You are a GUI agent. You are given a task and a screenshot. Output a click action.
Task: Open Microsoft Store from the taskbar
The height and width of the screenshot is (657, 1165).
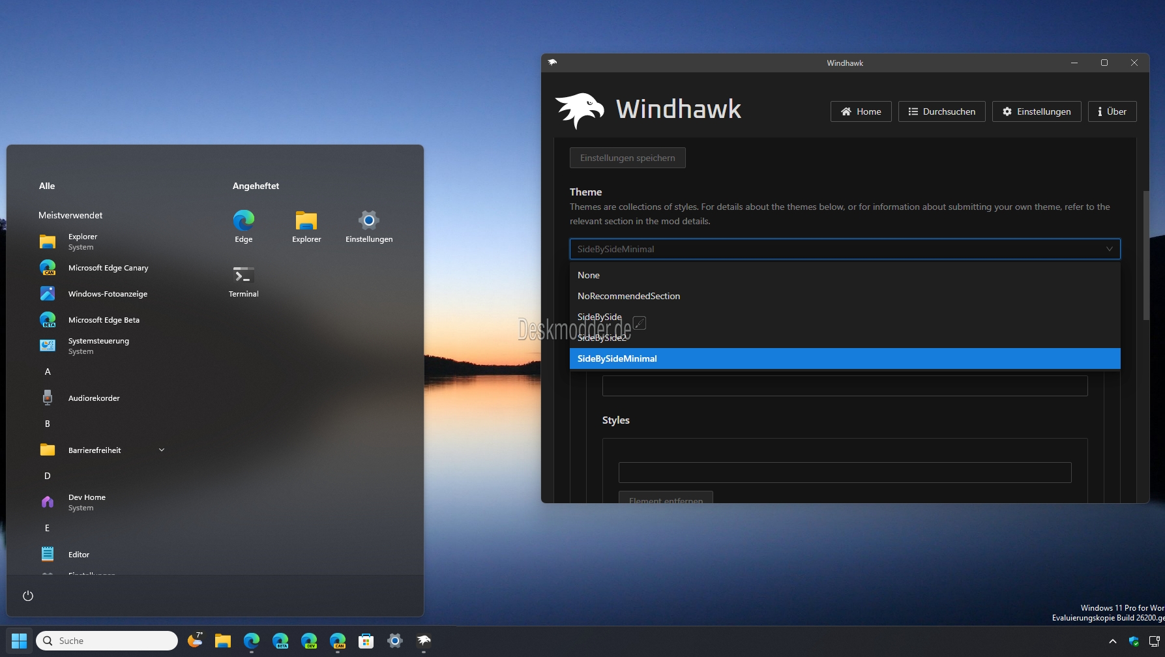pos(366,641)
